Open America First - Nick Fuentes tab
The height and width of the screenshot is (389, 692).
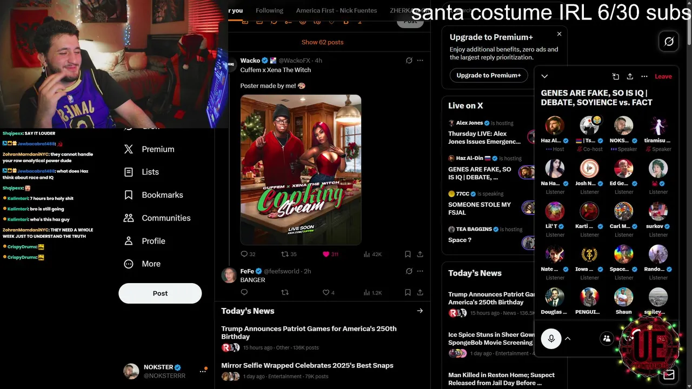coord(336,11)
